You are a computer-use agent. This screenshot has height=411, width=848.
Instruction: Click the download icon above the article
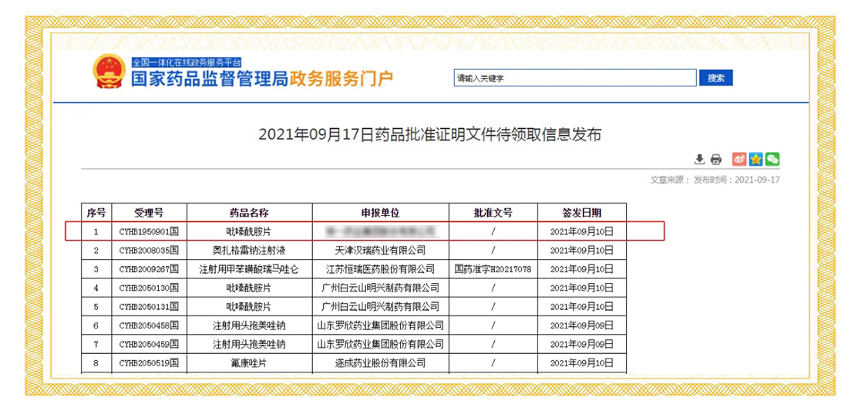(699, 160)
